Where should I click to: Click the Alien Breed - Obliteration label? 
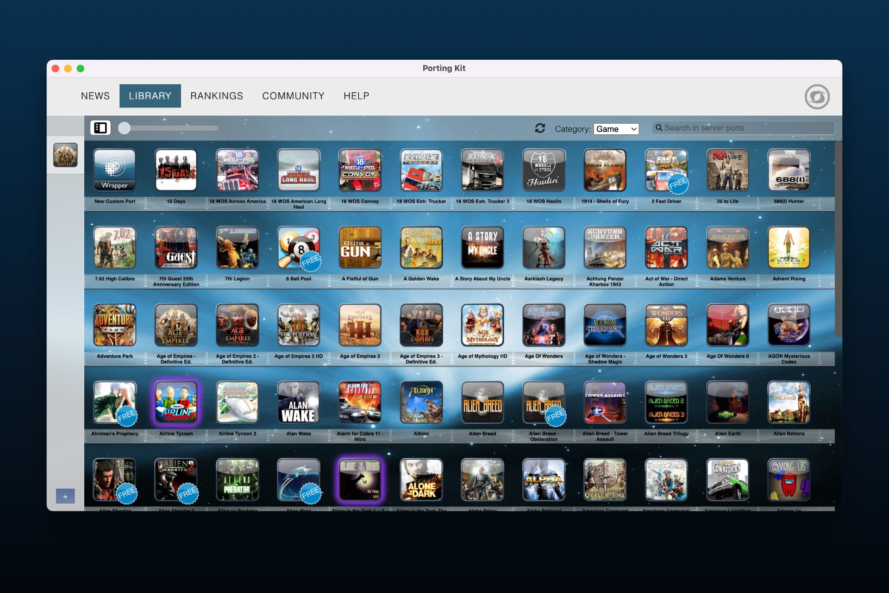[544, 436]
